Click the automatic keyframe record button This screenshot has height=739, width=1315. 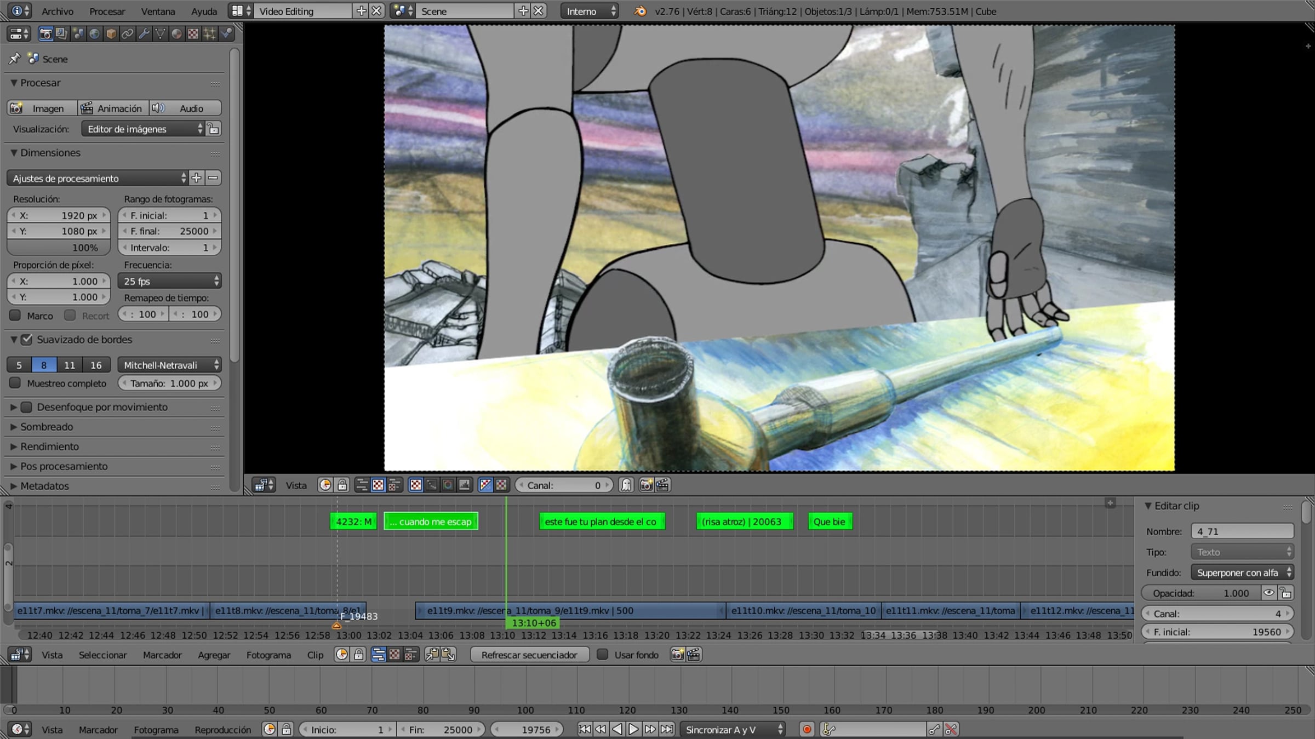click(807, 730)
